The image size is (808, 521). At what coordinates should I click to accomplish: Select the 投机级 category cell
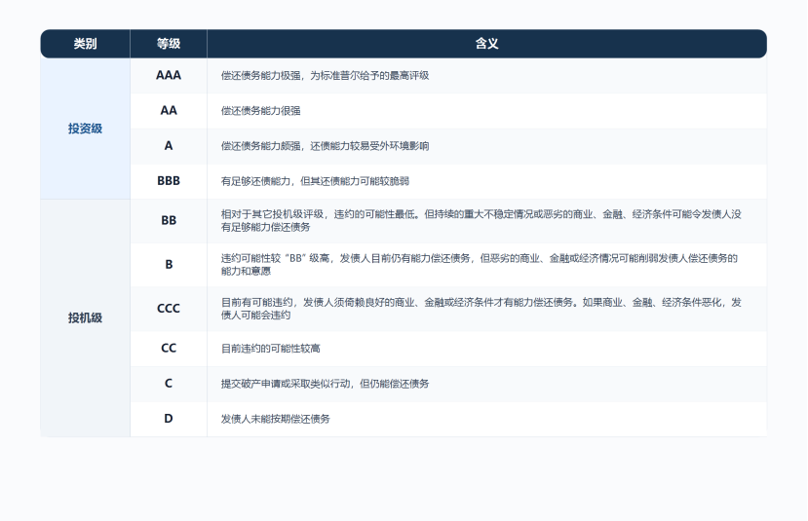(x=85, y=318)
